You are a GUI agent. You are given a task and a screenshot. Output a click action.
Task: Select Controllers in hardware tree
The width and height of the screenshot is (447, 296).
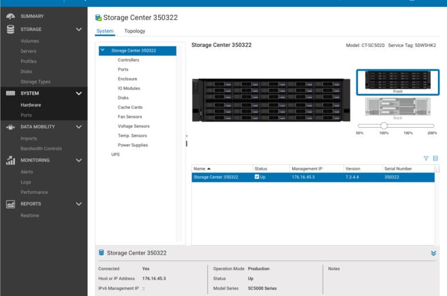pos(128,60)
